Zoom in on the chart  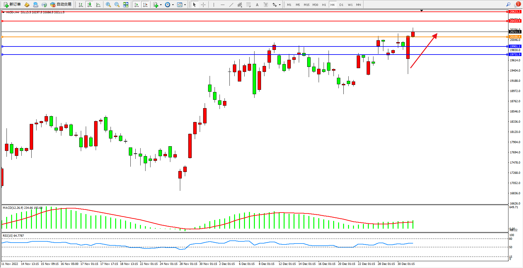108,5
